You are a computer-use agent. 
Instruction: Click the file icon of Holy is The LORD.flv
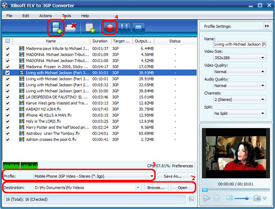[21, 121]
